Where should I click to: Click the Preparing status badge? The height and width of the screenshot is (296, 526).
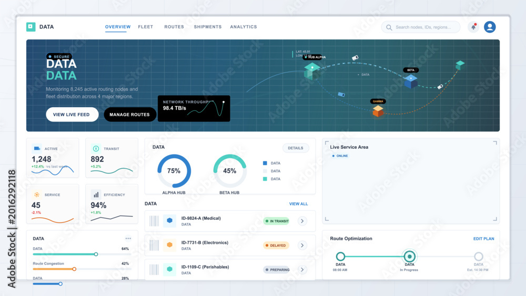click(x=277, y=270)
